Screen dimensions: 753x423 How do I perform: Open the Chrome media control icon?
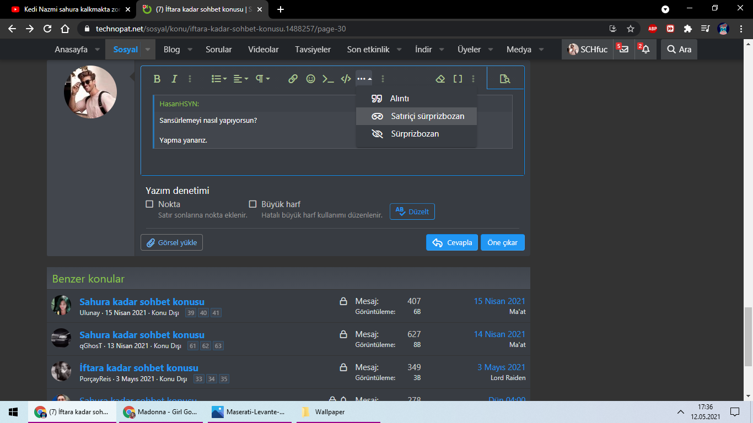coord(705,29)
